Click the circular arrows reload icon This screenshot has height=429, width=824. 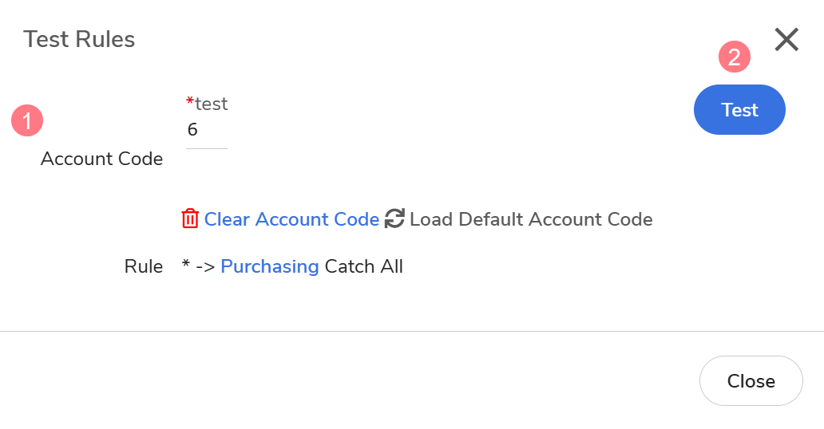tap(394, 219)
